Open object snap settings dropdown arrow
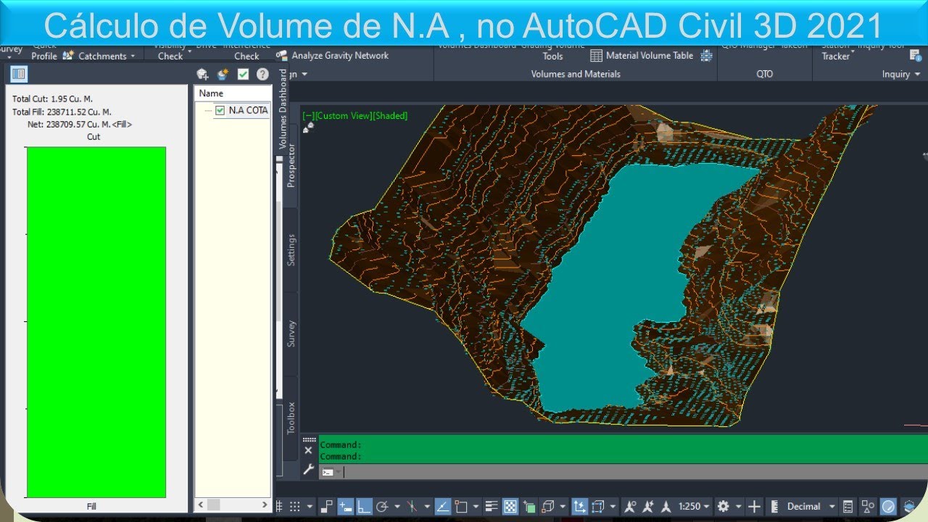 coord(476,506)
